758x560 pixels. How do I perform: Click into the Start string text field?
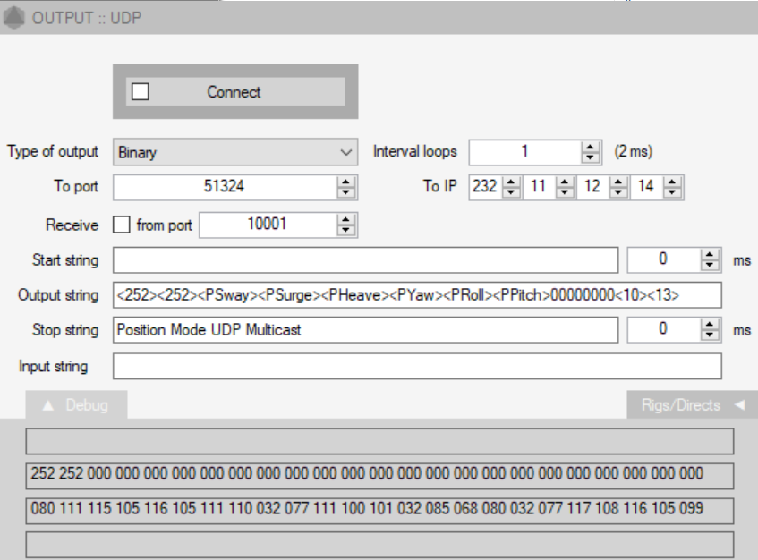pyautogui.click(x=365, y=260)
